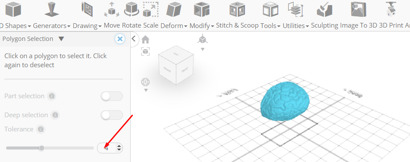Select the Scale tool icon
The width and height of the screenshot is (410, 162).
point(151,9)
